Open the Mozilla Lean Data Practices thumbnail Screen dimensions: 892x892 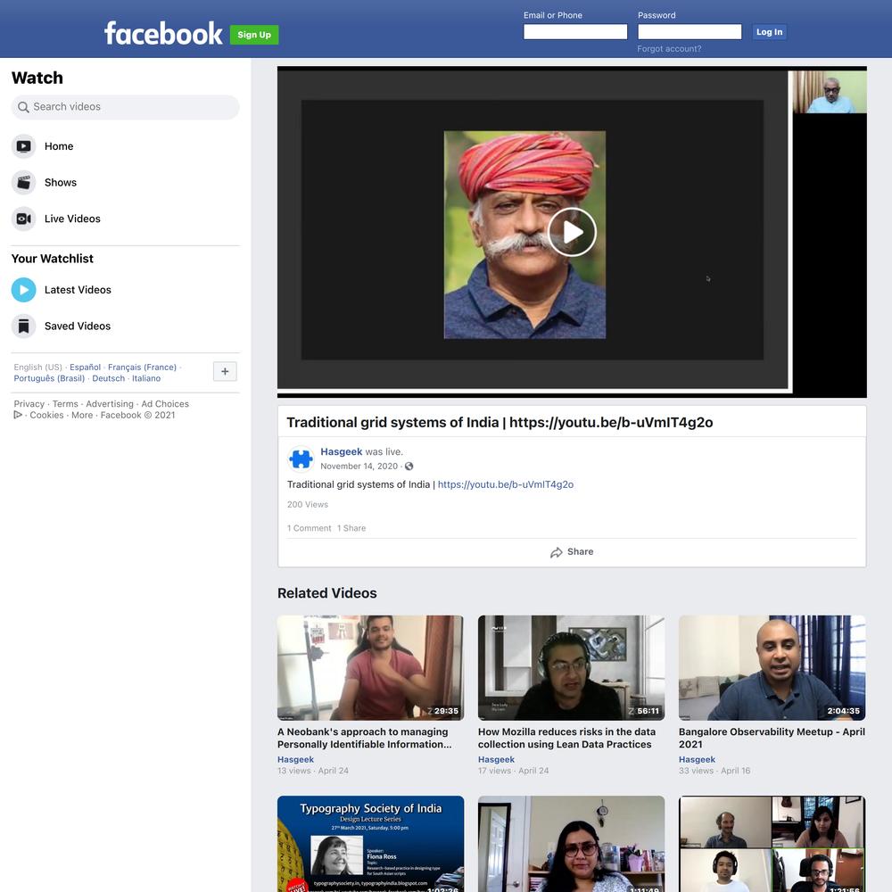tap(571, 668)
